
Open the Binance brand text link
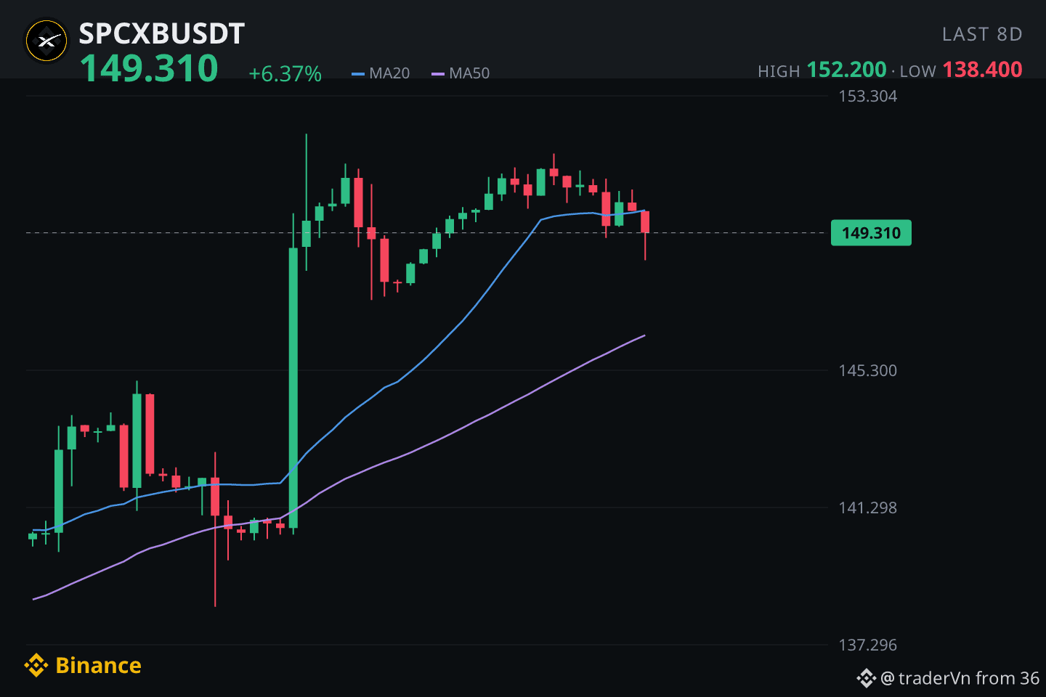pos(98,665)
